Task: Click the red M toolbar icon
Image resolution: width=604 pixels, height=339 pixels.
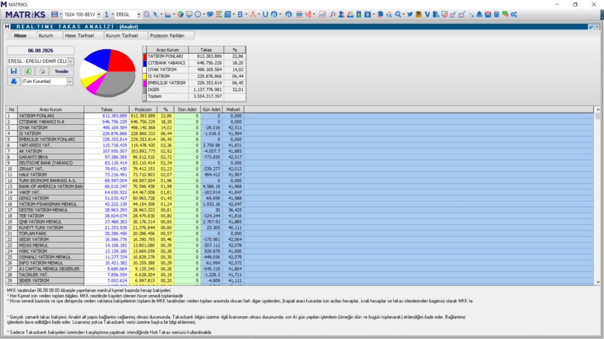Action: [x=308, y=14]
